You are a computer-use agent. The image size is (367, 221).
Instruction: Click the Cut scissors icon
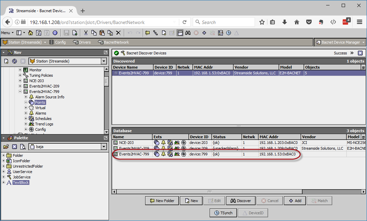pos(86,33)
